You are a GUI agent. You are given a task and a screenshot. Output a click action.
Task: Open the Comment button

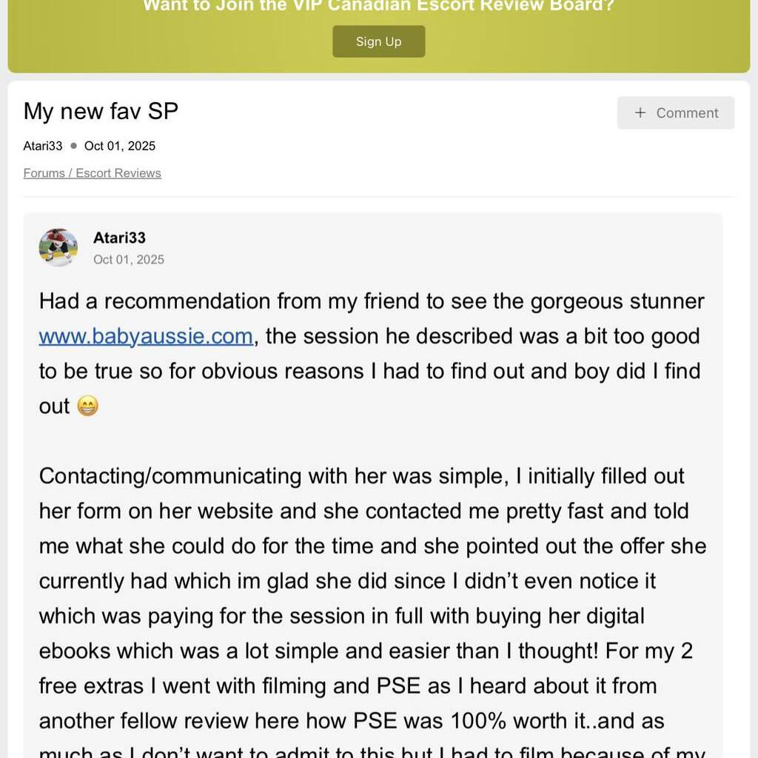tap(676, 113)
